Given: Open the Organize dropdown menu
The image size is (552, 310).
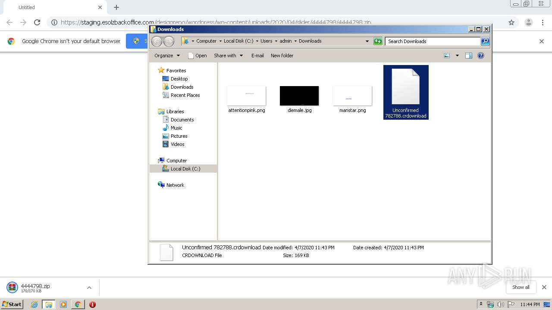Looking at the screenshot, I should pos(167,56).
